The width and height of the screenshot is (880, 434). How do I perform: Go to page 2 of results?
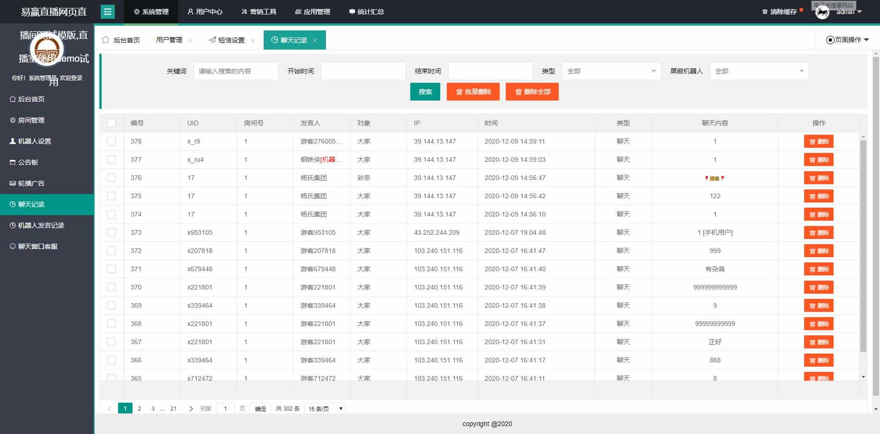click(139, 408)
